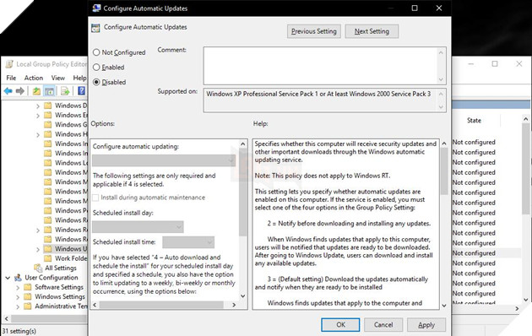Image resolution: width=532 pixels, height=336 pixels.
Task: Click the Next Setting button
Action: point(372,31)
